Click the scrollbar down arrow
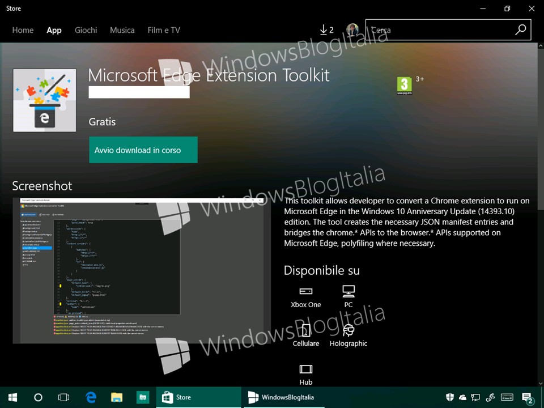This screenshot has height=408, width=544. coord(541,384)
